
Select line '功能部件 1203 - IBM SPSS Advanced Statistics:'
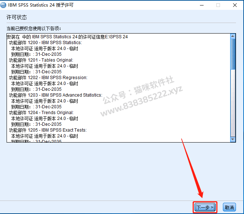click(56, 95)
